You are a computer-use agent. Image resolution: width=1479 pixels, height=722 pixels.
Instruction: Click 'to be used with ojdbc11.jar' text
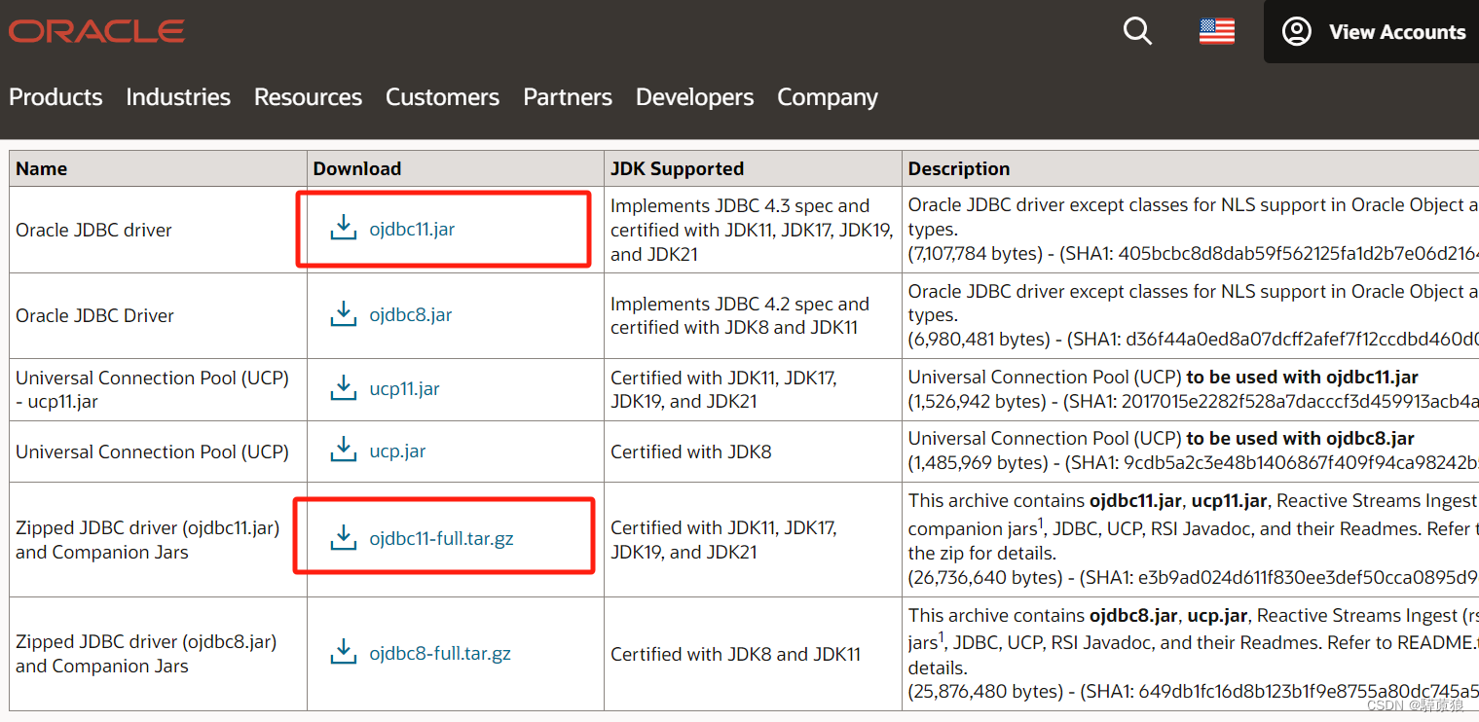click(1302, 377)
